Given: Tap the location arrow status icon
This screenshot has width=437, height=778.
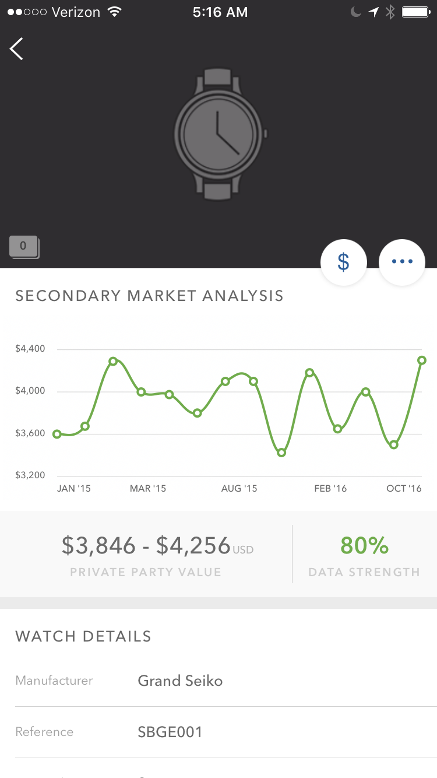Looking at the screenshot, I should [373, 12].
